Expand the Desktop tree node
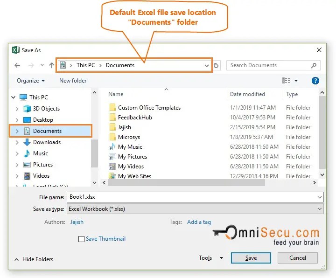 coord(17,120)
